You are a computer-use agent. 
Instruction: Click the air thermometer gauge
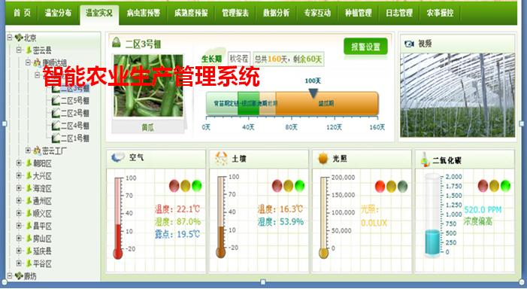[118, 218]
